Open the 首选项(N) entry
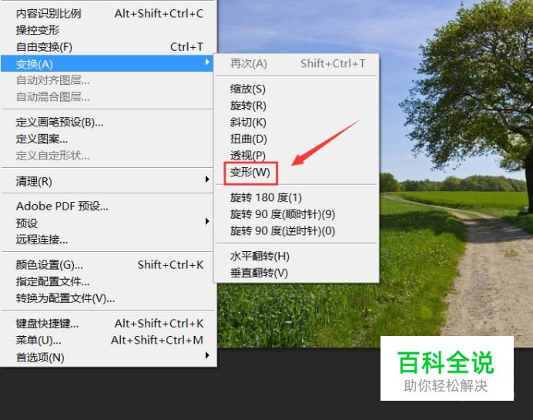533x420 pixels. 108,357
